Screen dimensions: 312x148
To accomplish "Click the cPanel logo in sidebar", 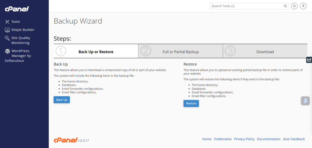I will pyautogui.click(x=17, y=9).
